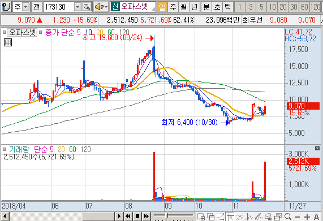
Task: Click the split-window grid icon
Action: [x=201, y=216]
